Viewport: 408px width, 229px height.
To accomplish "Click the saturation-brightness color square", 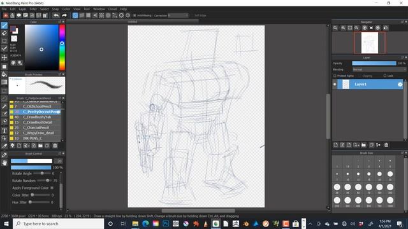I will coord(41,48).
